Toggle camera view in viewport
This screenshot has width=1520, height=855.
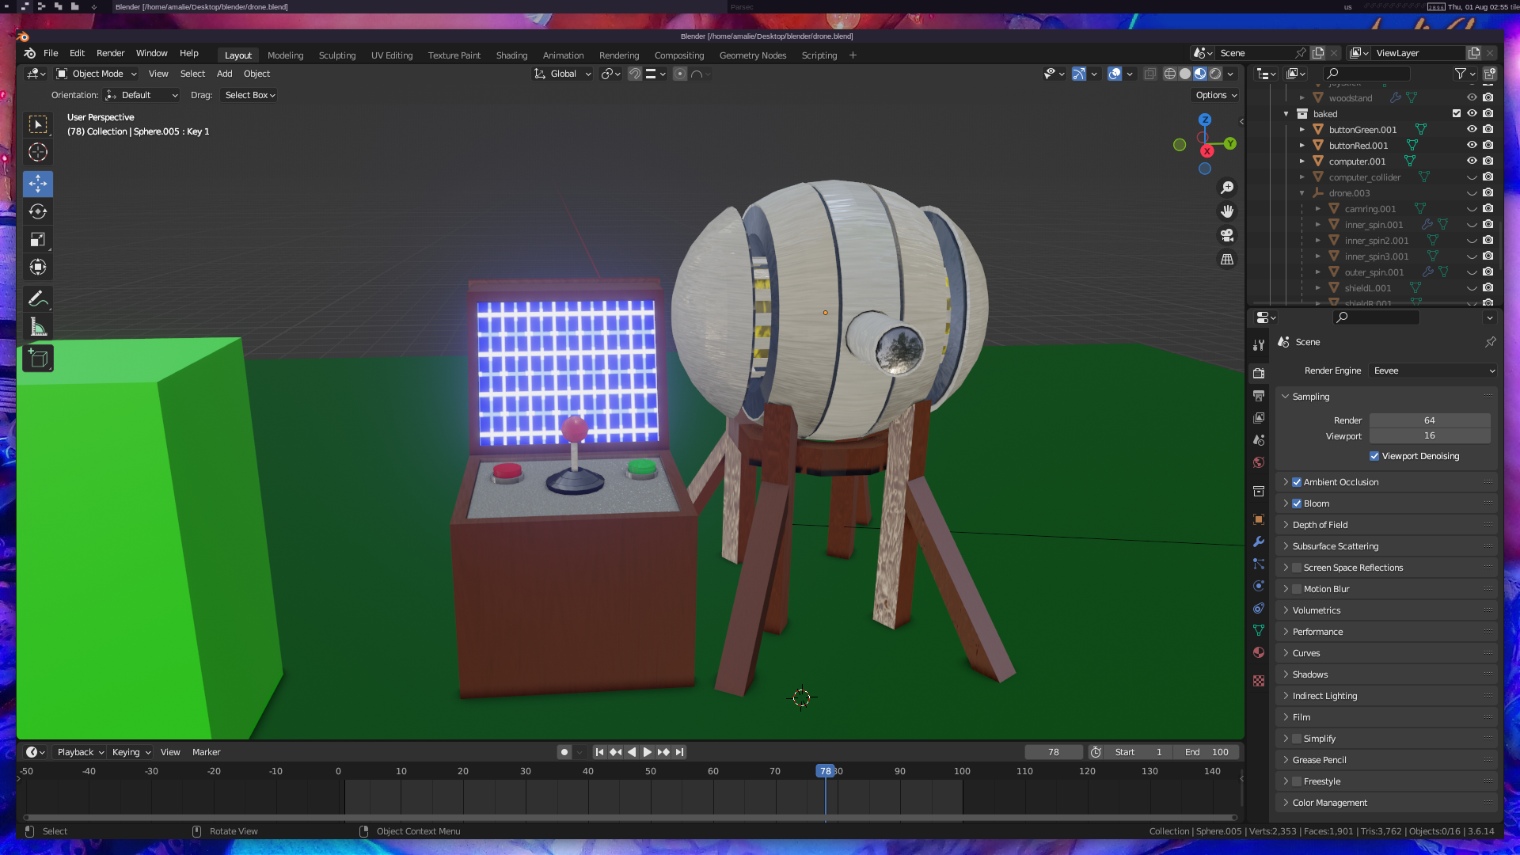(1227, 235)
